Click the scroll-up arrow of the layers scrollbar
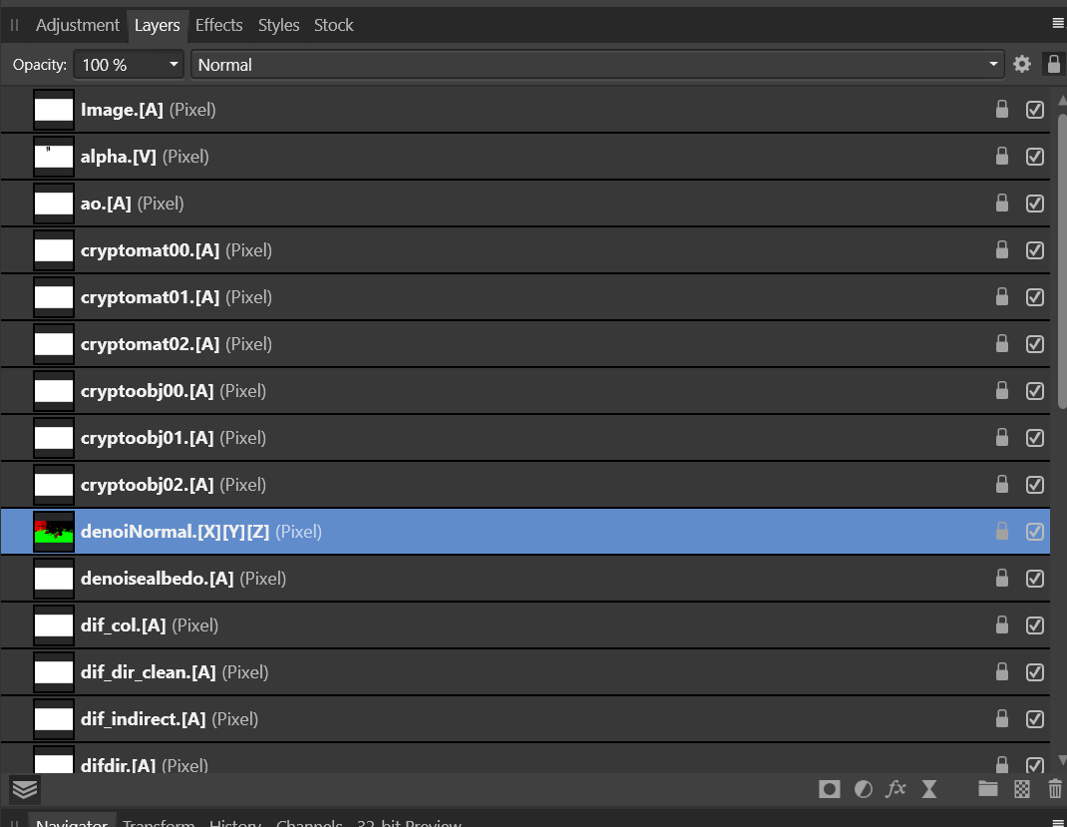 coord(1061,99)
